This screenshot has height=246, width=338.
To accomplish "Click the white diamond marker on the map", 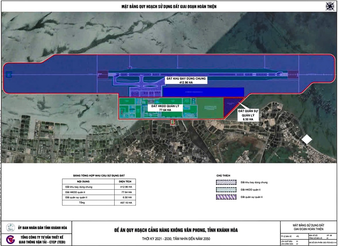I will [x=307, y=140].
